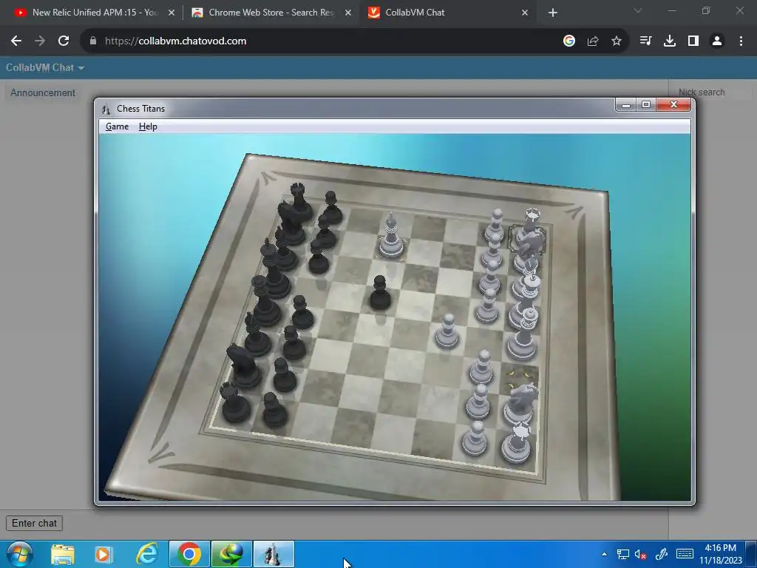Select the white pawn advanced two squares
Image resolution: width=757 pixels, height=568 pixels.
(x=447, y=332)
